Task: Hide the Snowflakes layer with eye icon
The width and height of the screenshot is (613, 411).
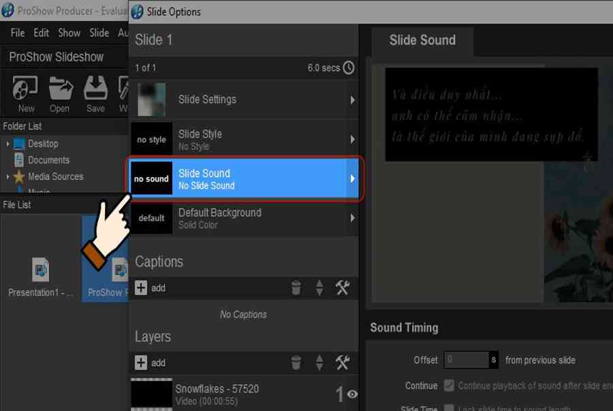Action: pyautogui.click(x=352, y=394)
